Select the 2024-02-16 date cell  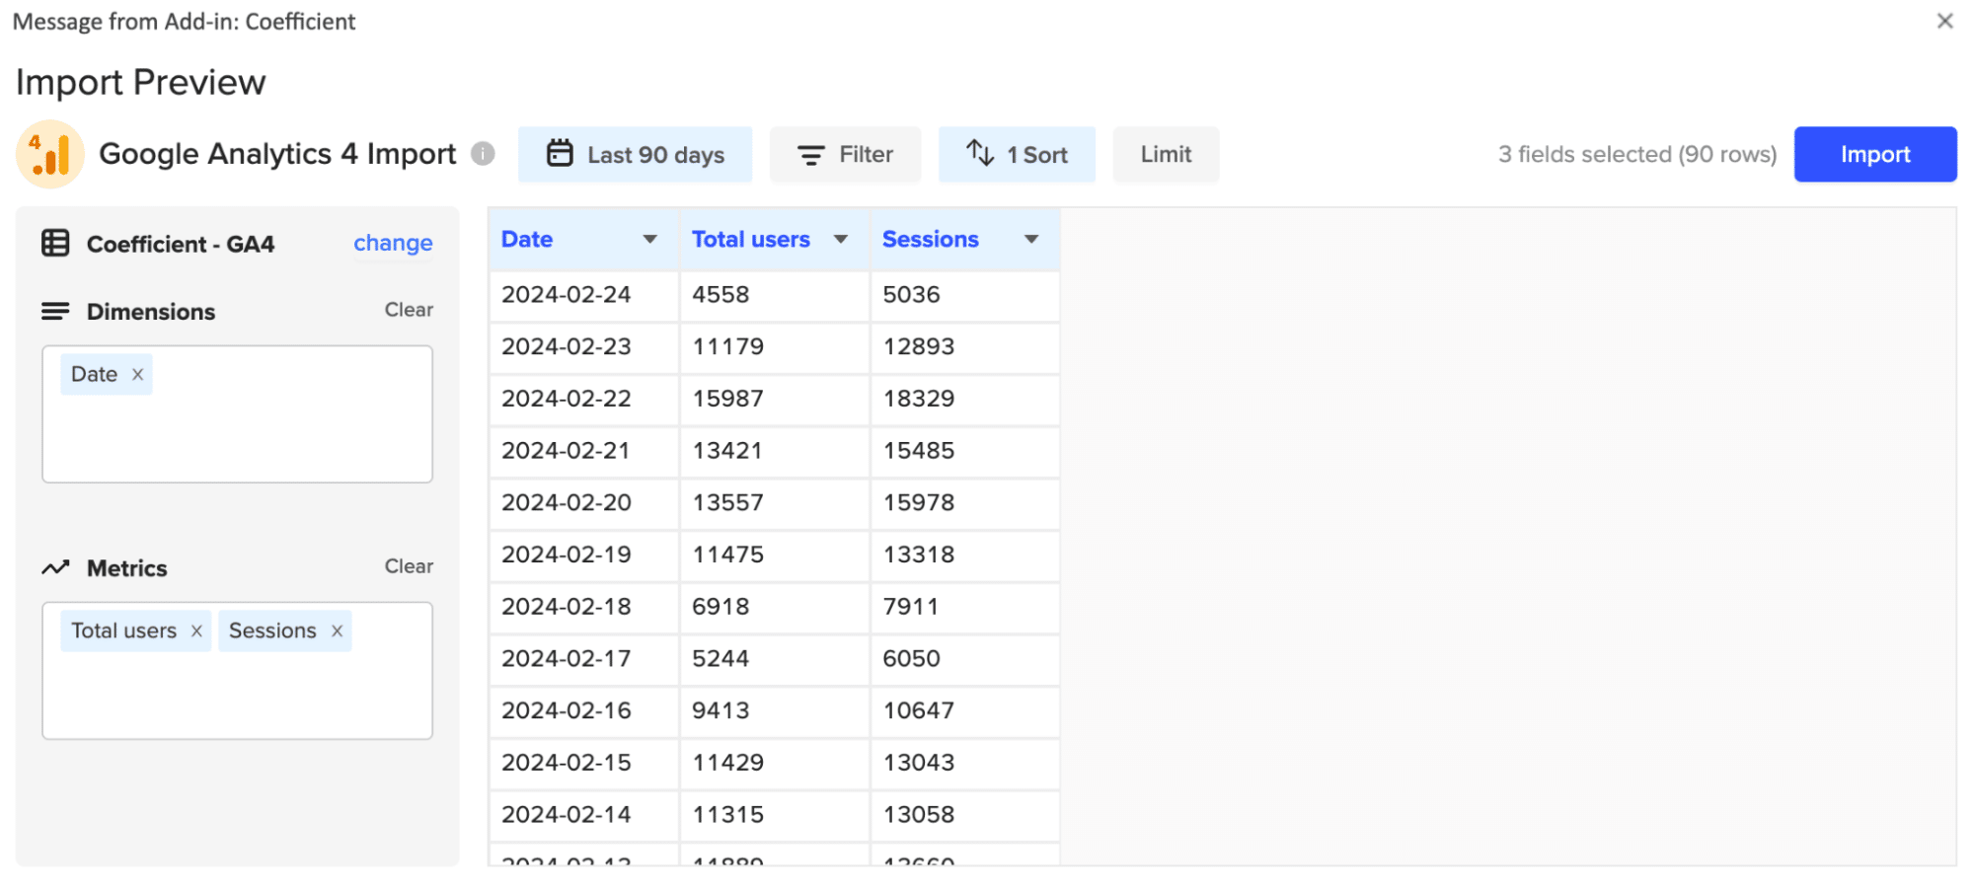[583, 711]
